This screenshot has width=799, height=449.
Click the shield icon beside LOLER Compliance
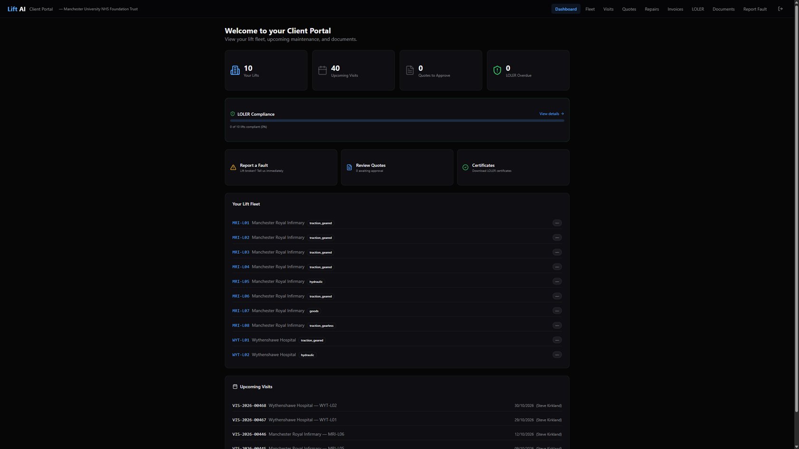pyautogui.click(x=233, y=114)
